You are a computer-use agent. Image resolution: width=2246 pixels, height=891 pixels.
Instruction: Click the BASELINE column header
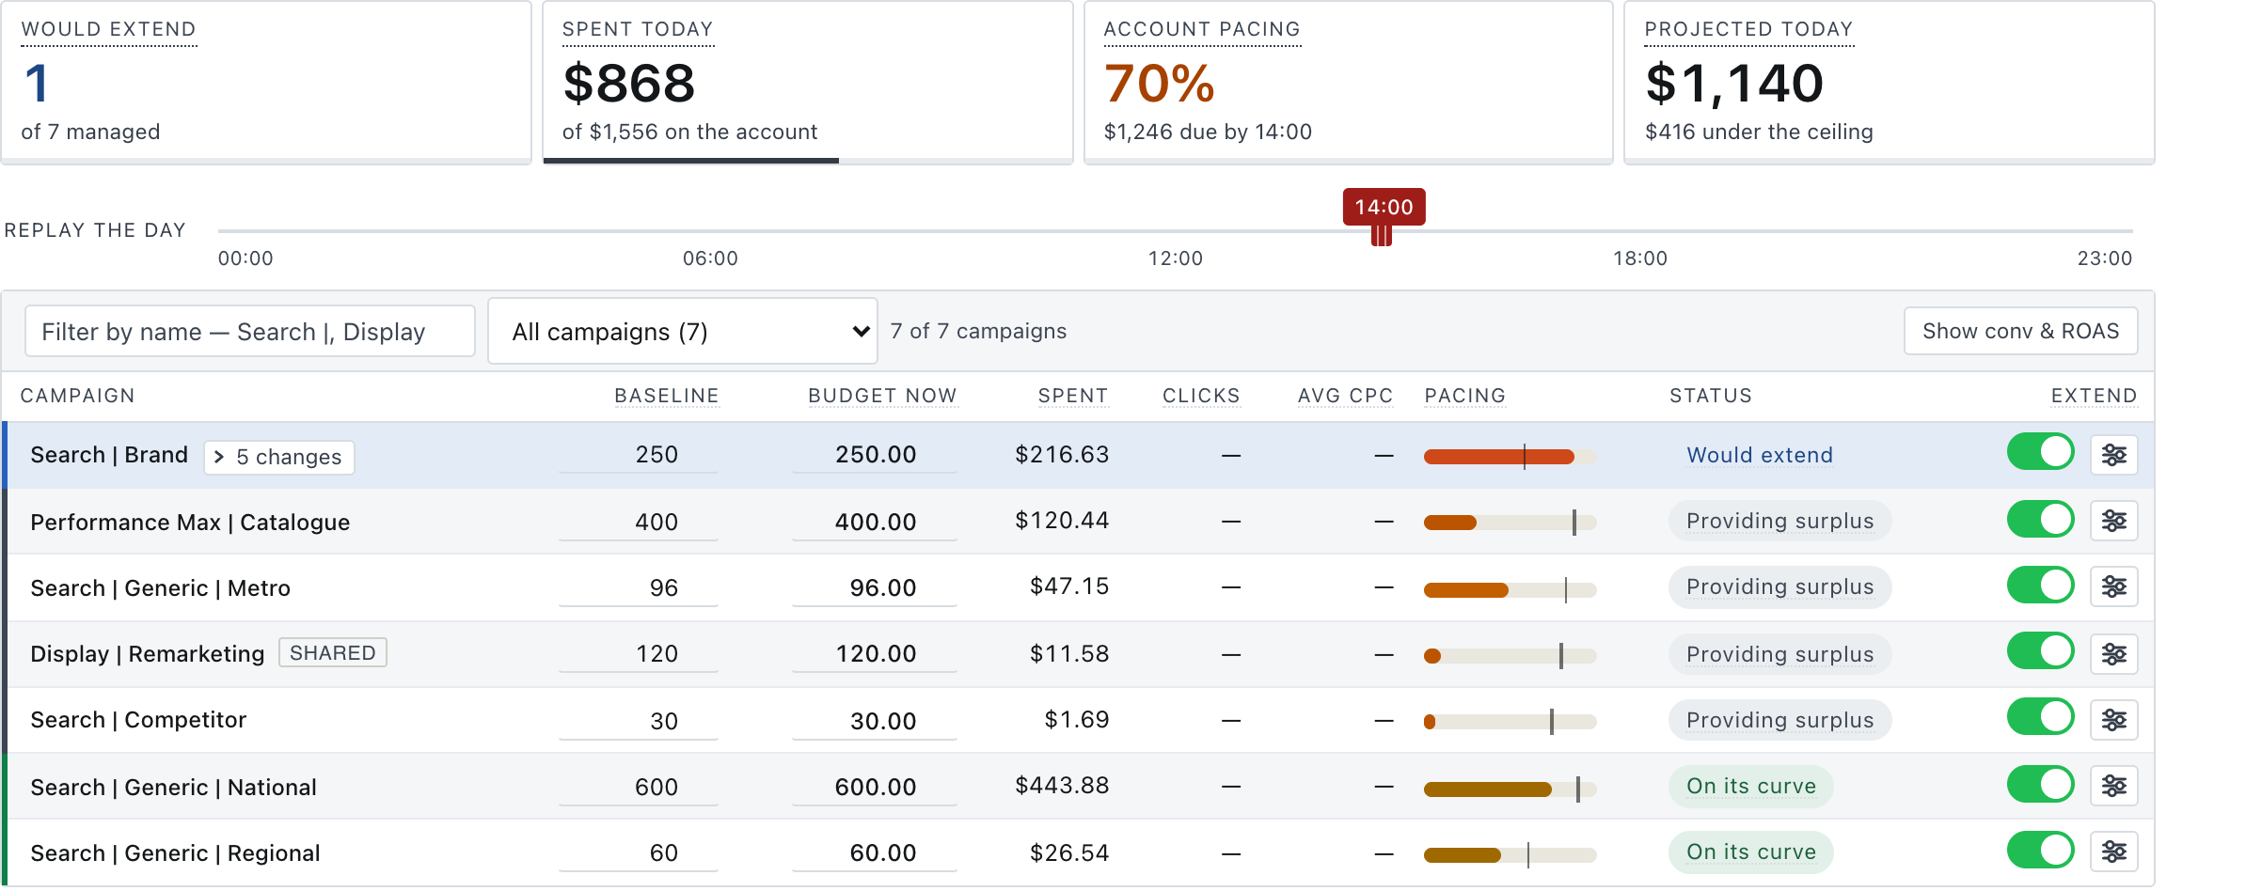coord(666,396)
